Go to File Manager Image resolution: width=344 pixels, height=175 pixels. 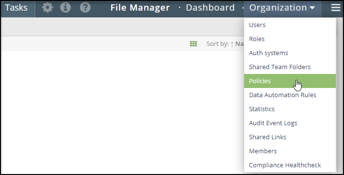pos(140,8)
